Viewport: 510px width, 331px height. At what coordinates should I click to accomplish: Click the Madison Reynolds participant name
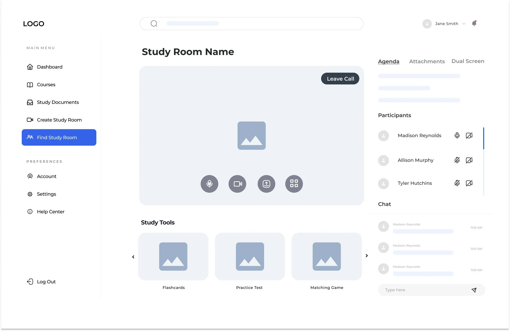click(x=420, y=135)
